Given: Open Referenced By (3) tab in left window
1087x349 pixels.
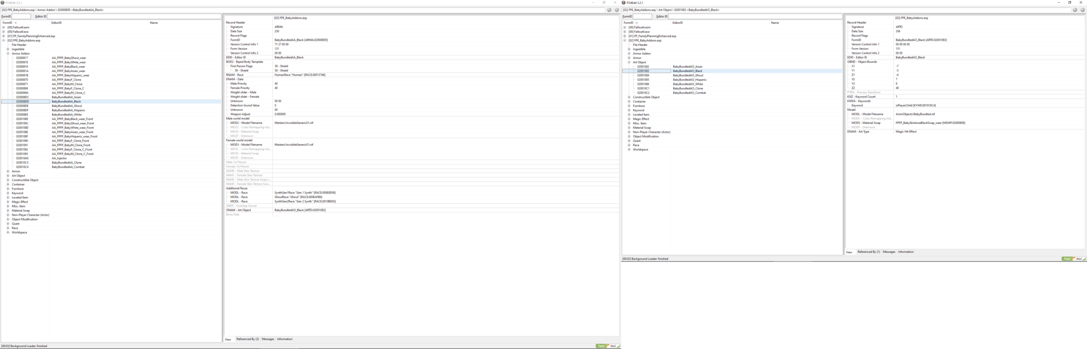Looking at the screenshot, I should 247,339.
